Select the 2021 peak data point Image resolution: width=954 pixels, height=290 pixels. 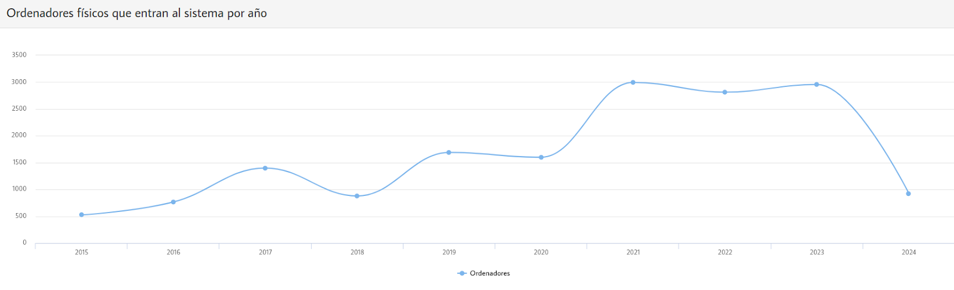coord(633,82)
